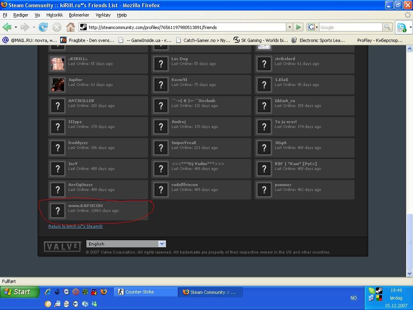Click the Stop loading icon

coord(56,27)
